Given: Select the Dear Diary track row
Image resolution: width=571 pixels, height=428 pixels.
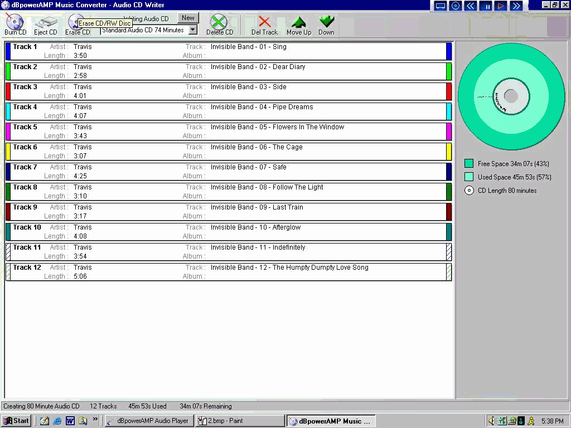Looking at the screenshot, I should (x=229, y=71).
